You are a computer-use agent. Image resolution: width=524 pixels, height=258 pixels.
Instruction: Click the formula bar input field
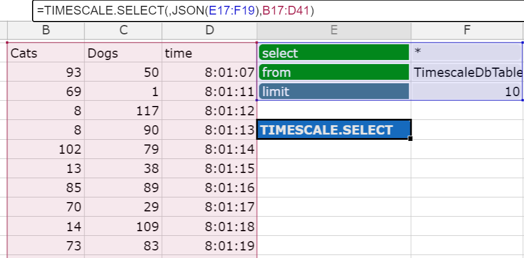[278, 10]
